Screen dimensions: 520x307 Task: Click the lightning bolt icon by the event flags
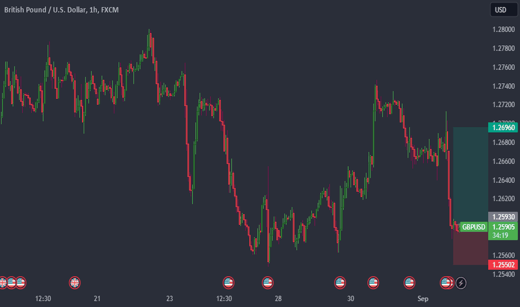[x=461, y=283]
